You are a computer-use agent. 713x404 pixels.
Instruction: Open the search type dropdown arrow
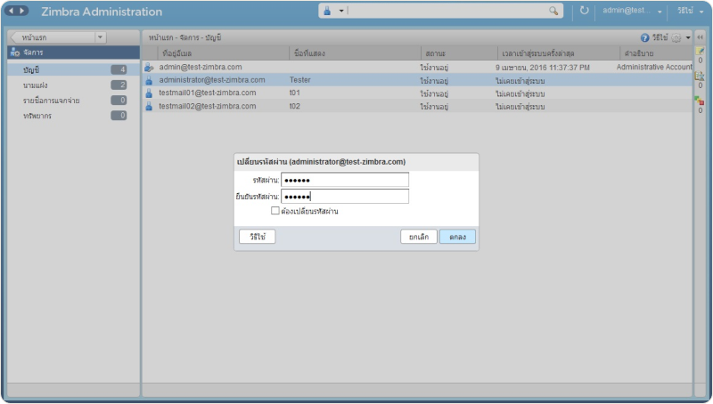pos(341,11)
